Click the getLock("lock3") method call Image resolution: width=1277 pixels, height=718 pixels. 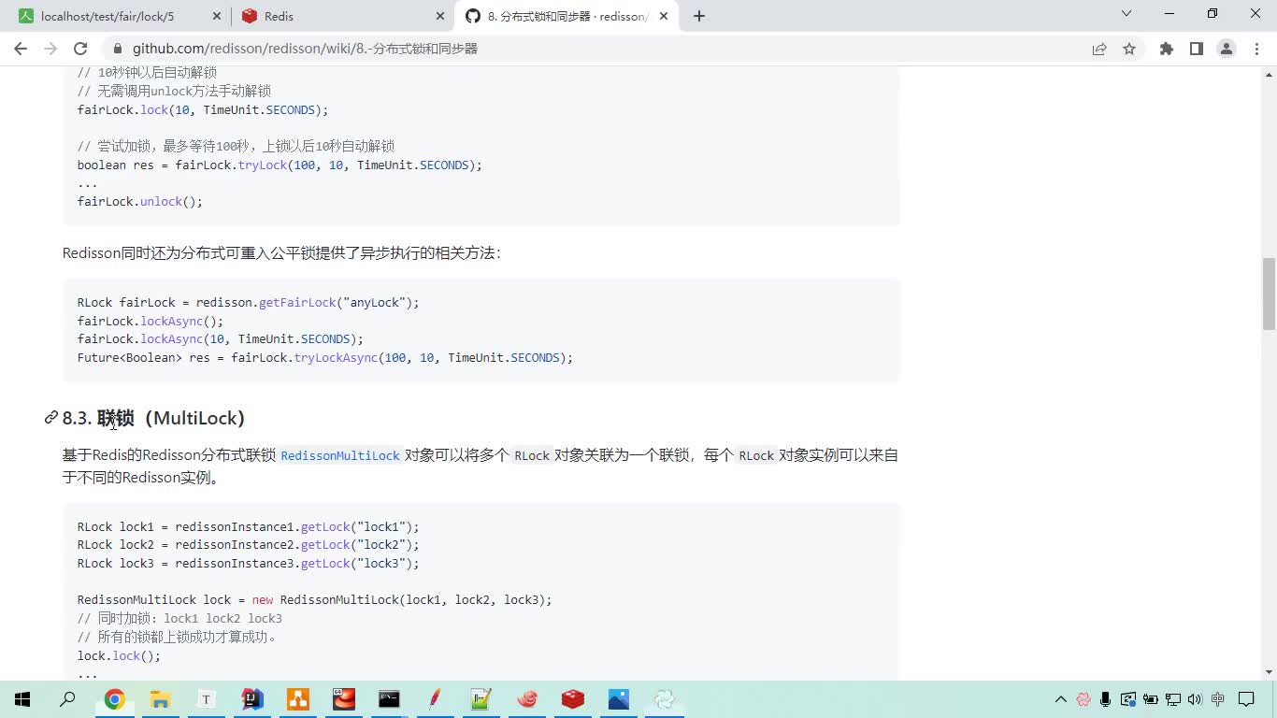(360, 564)
